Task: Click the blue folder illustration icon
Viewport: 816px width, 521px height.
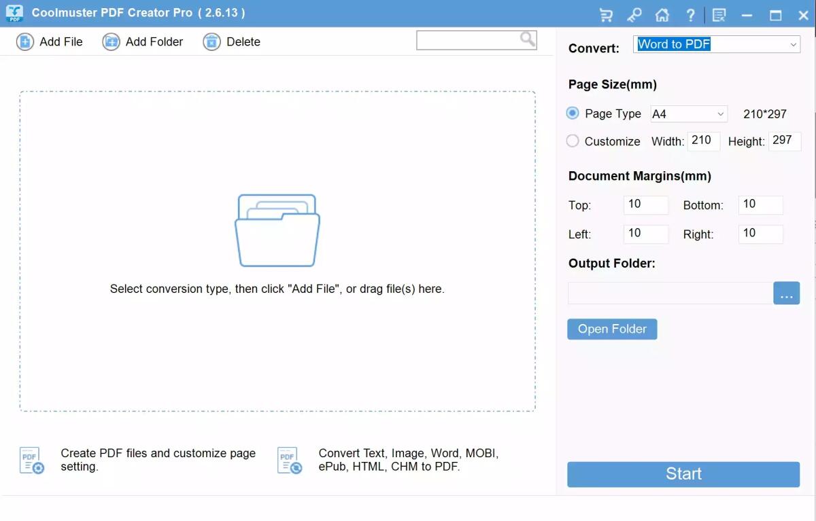Action: (x=277, y=229)
